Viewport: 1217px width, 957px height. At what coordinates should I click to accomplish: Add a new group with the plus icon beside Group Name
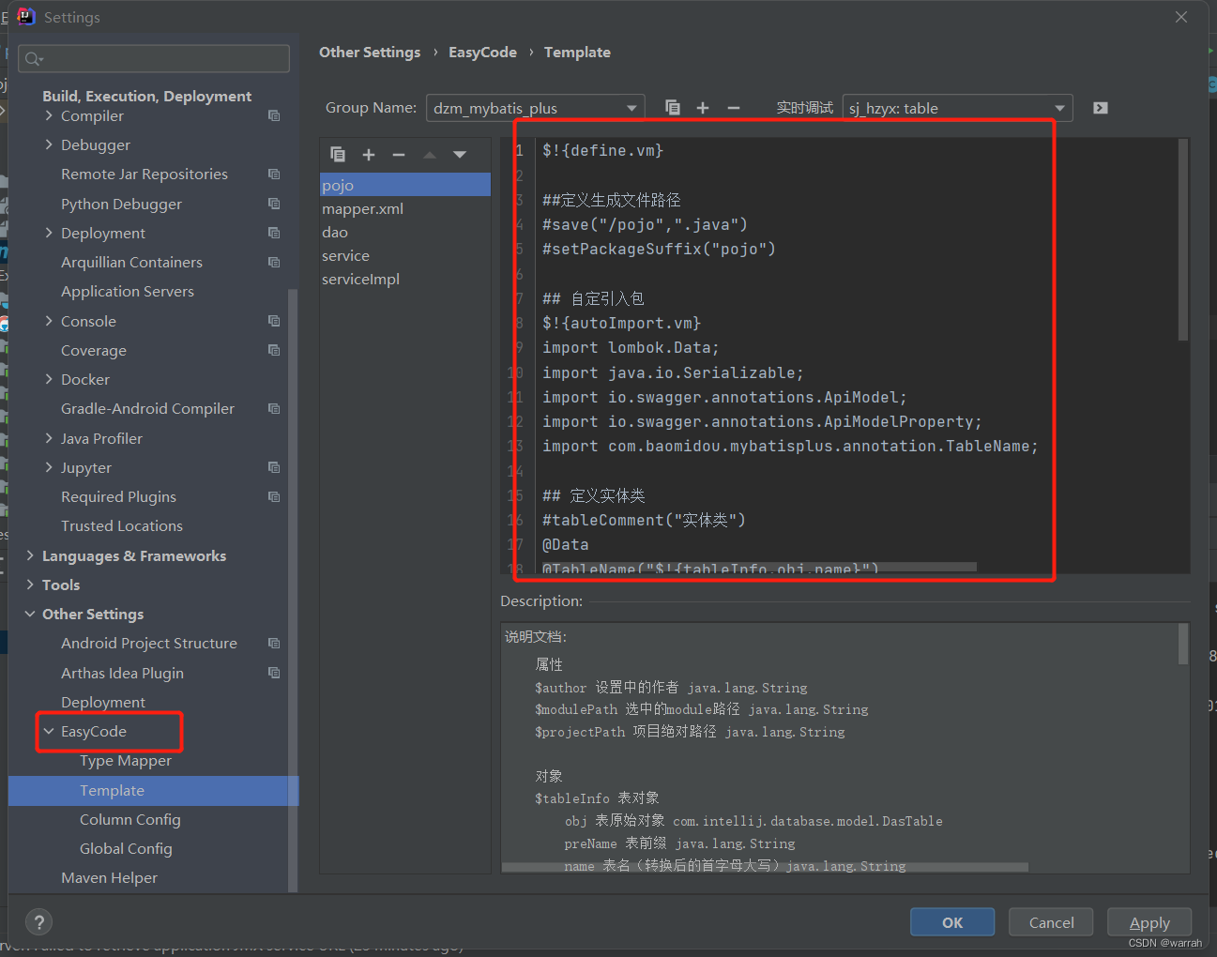click(x=703, y=108)
